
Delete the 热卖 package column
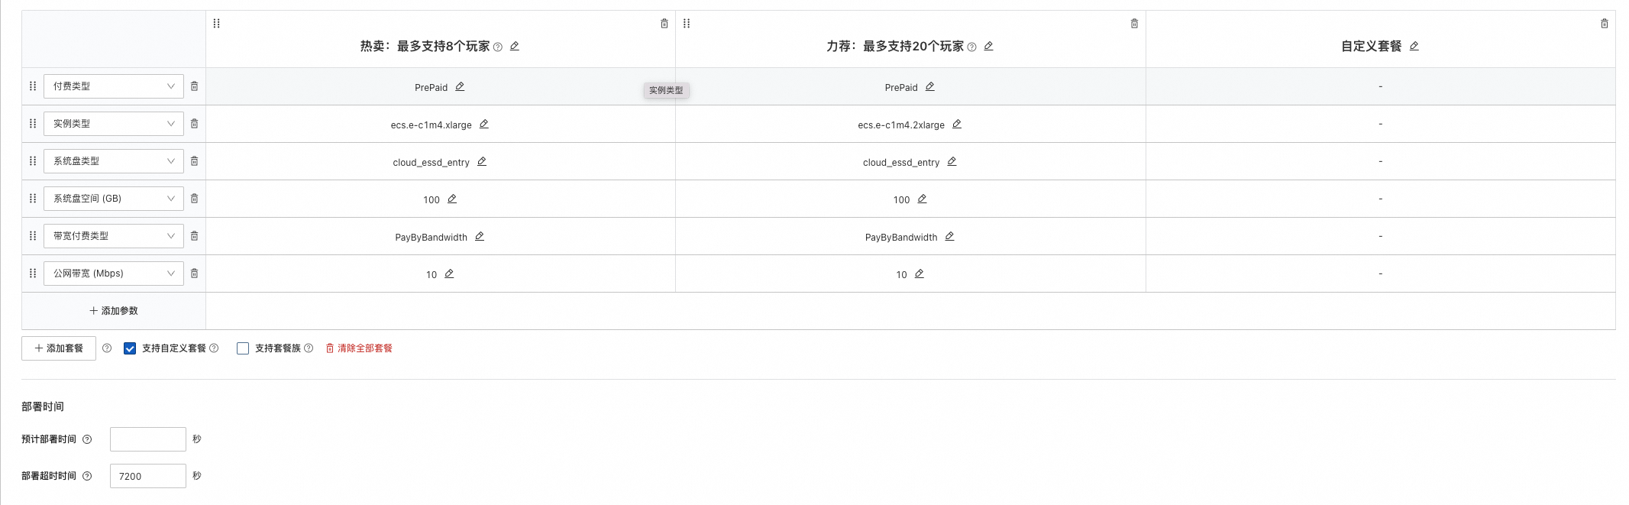[664, 24]
